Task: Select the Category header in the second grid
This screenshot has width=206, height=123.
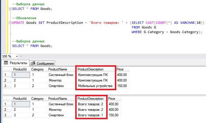Action: coord(37,99)
